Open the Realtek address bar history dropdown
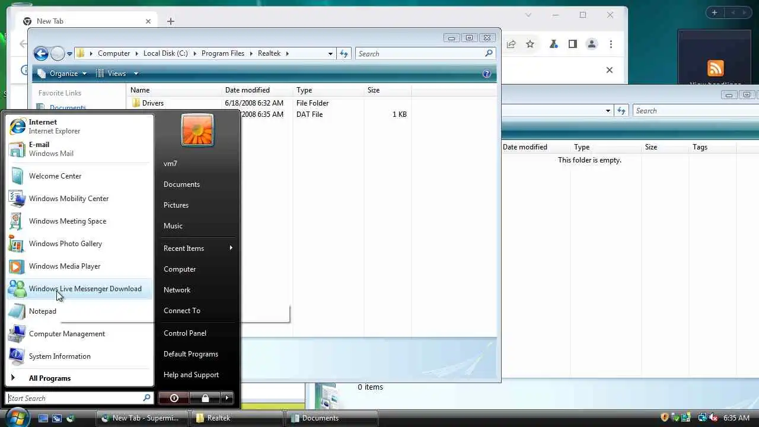The width and height of the screenshot is (759, 427). [330, 53]
